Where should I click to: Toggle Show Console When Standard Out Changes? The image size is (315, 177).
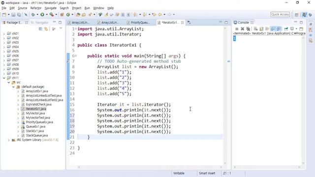(x=273, y=29)
